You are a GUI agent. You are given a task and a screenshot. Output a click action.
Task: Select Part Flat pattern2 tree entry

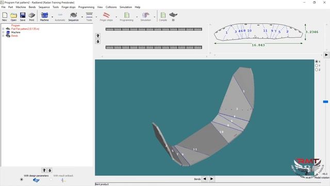pyautogui.click(x=25, y=29)
